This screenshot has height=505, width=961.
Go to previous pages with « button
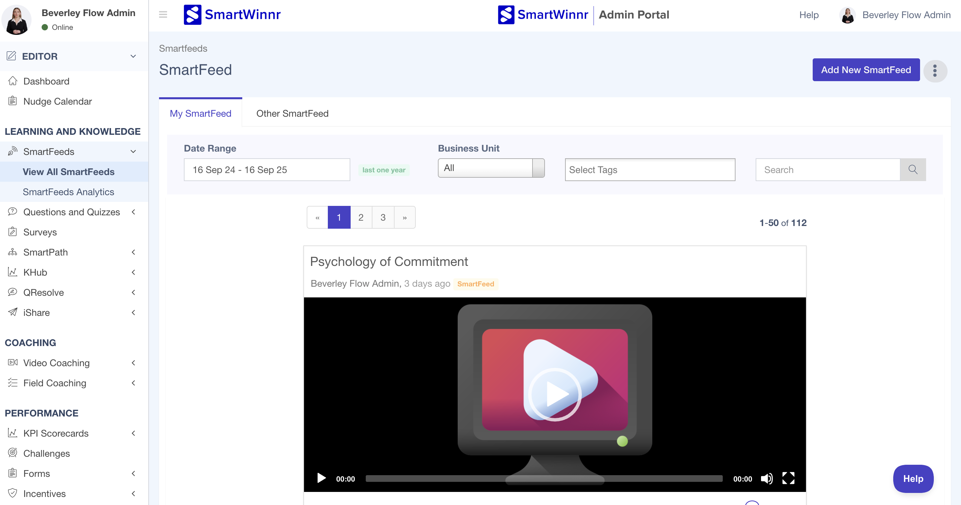(317, 217)
